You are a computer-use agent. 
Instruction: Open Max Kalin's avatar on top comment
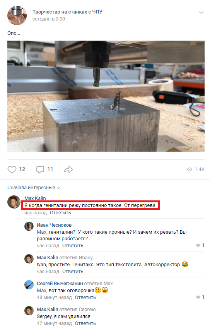[x=14, y=202]
